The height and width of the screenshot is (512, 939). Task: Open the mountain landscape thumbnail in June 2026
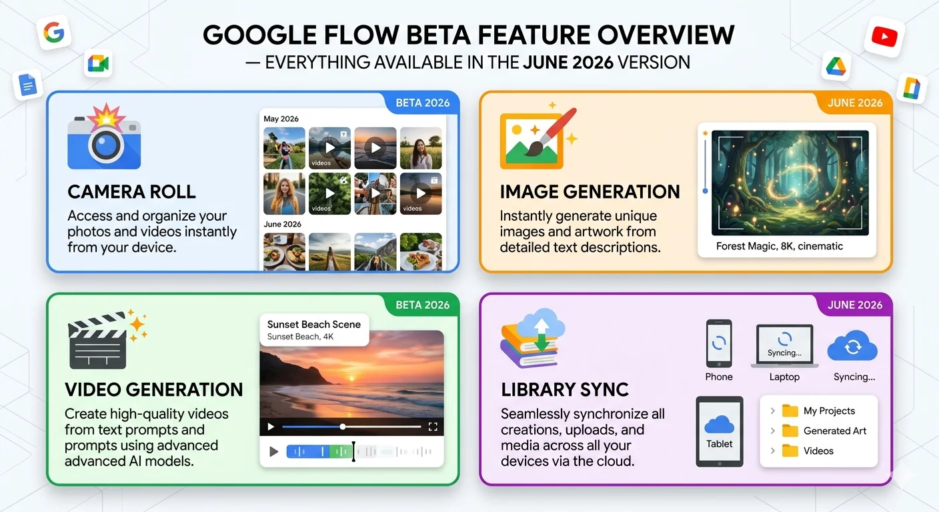pos(375,251)
